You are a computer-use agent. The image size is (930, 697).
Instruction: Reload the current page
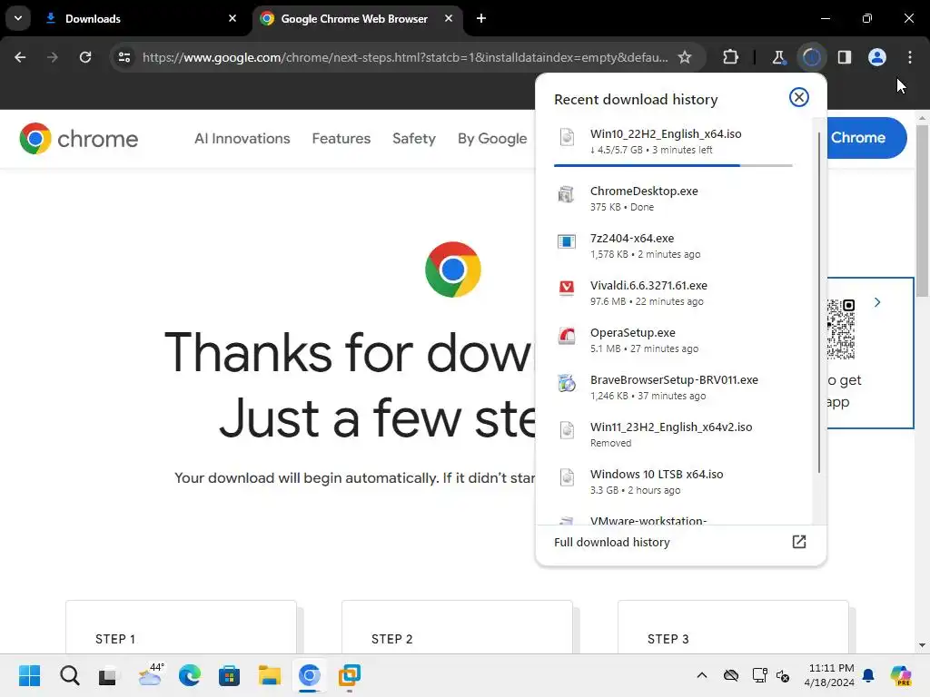(85, 57)
